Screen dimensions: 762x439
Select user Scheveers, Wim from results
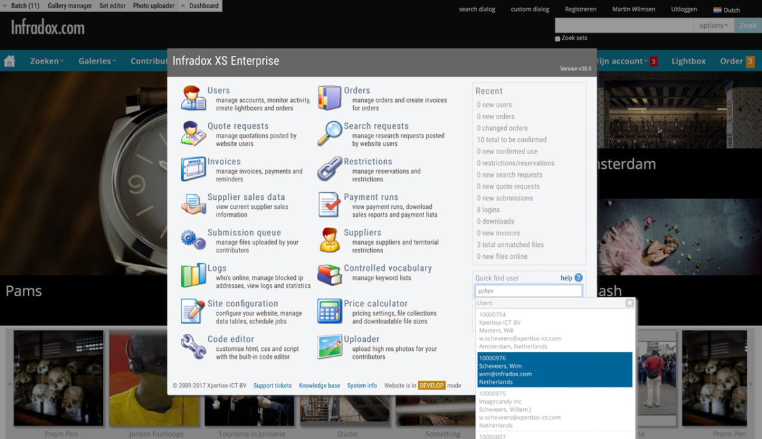click(x=554, y=370)
